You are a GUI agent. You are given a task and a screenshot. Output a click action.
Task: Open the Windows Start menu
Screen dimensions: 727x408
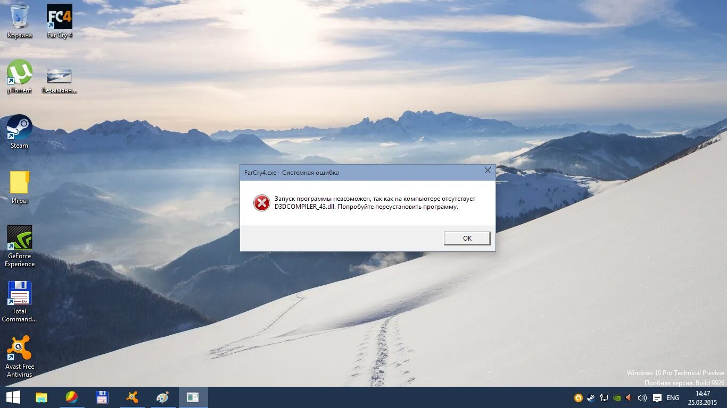pos(13,397)
